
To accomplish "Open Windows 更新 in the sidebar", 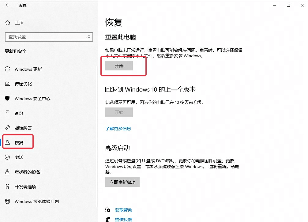I will pos(28,69).
